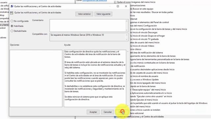Image resolution: width=211 pixels, height=119 pixels.
Task: Select policy ending 'menús contextuales en la barra de tareas'
Action: (x=152, y=63)
